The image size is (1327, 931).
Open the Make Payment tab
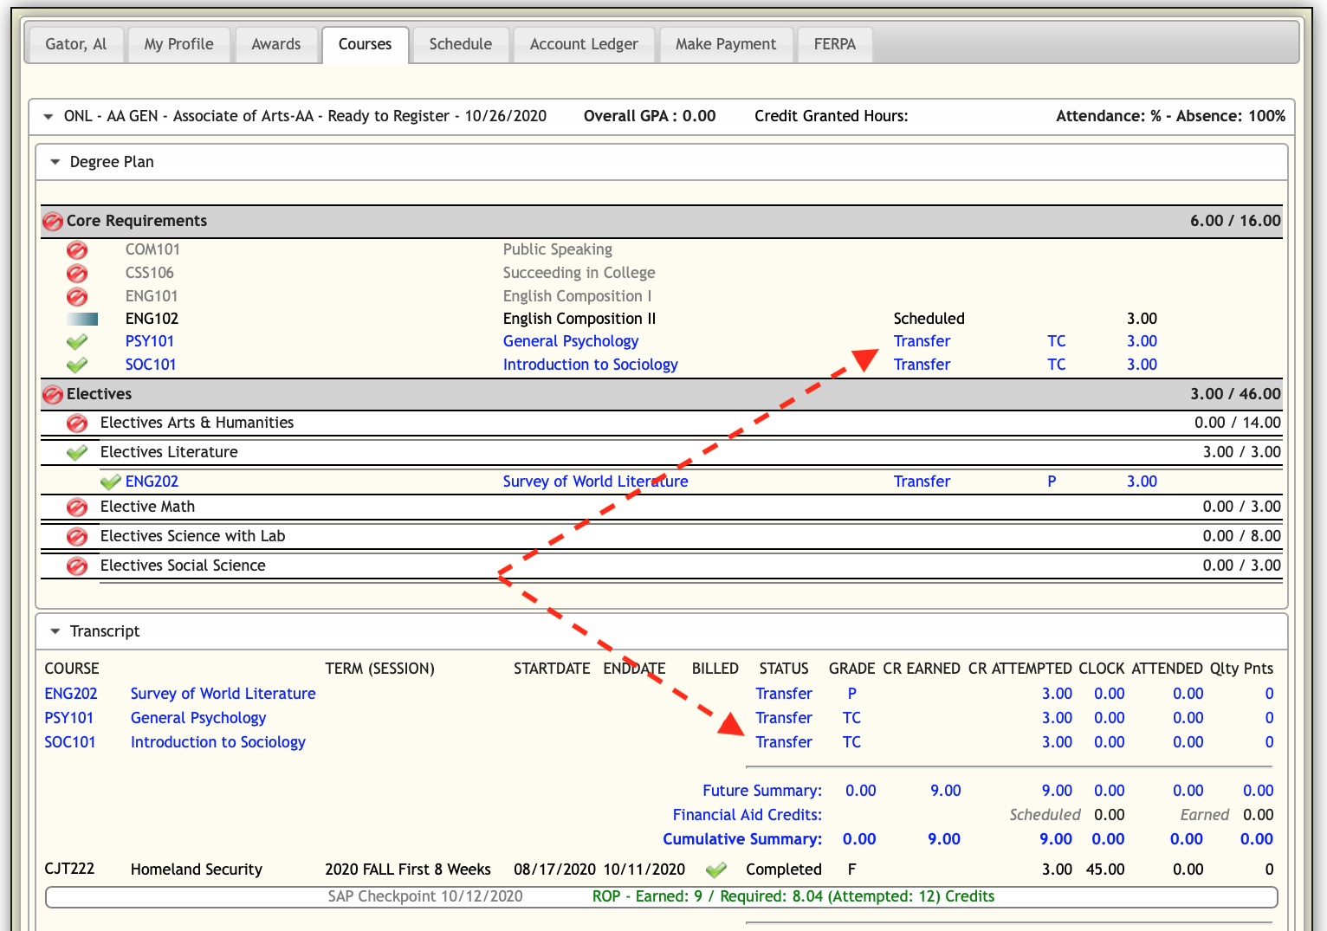[725, 44]
